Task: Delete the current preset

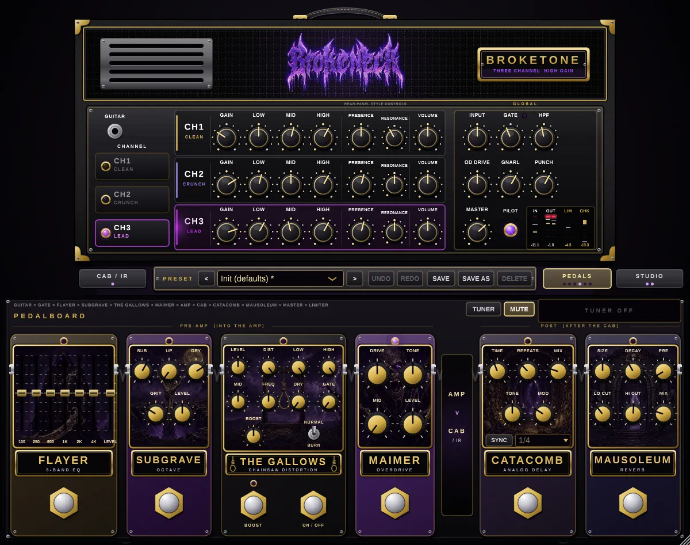Action: (515, 279)
